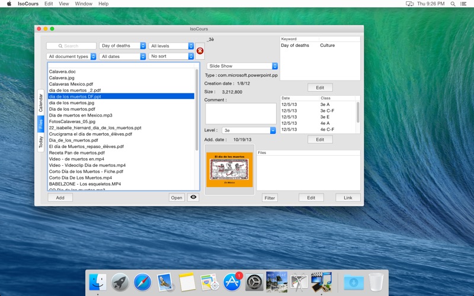
Task: Open the Downloads folder in dock
Action: tap(354, 282)
